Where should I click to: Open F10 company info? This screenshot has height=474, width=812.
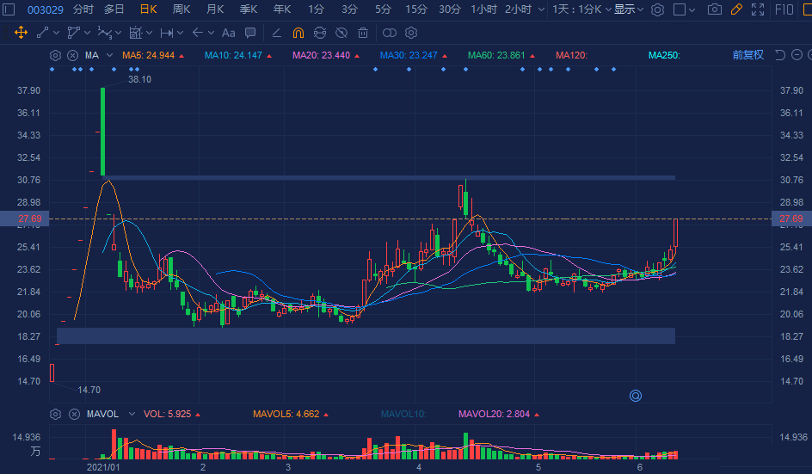(x=784, y=9)
